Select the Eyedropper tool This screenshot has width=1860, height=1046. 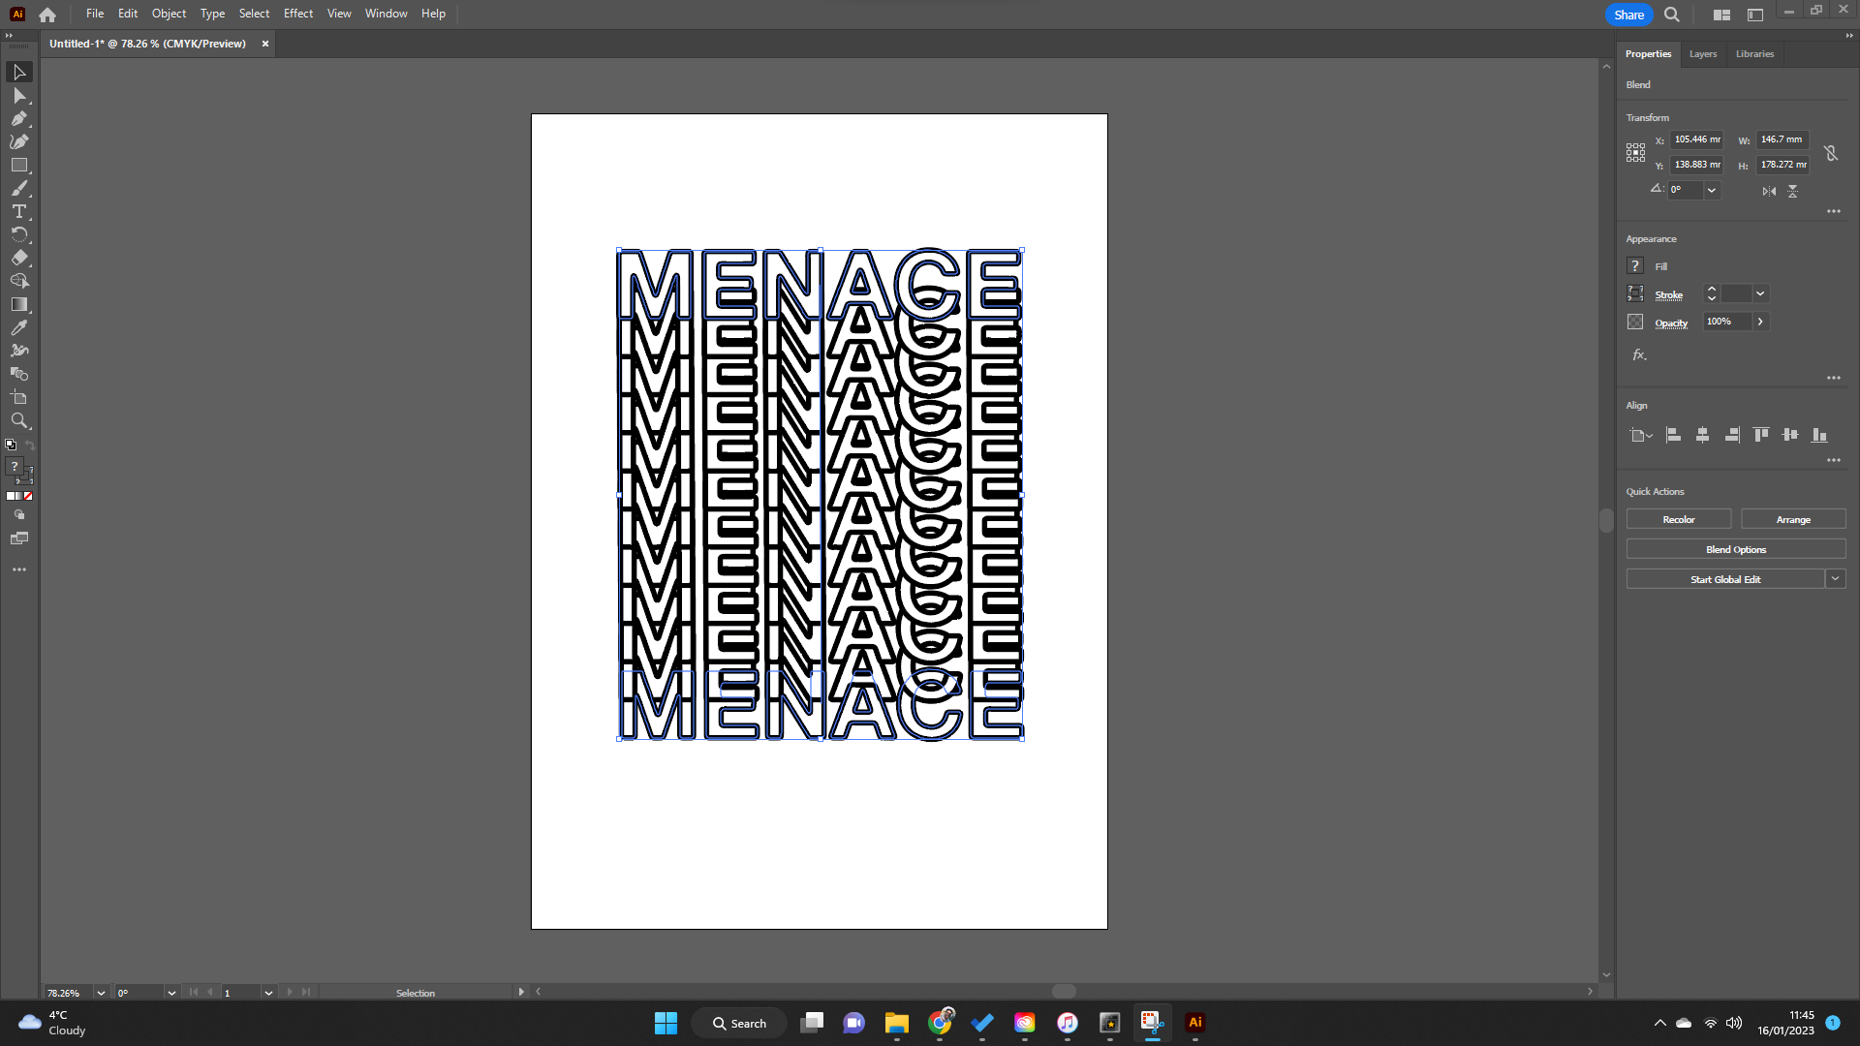coord(19,327)
